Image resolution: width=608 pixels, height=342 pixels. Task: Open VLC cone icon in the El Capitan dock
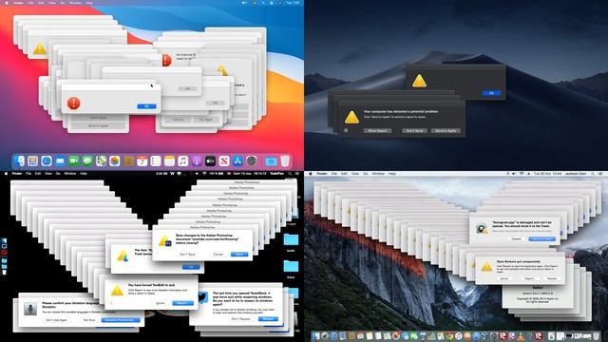pyautogui.click(x=521, y=336)
